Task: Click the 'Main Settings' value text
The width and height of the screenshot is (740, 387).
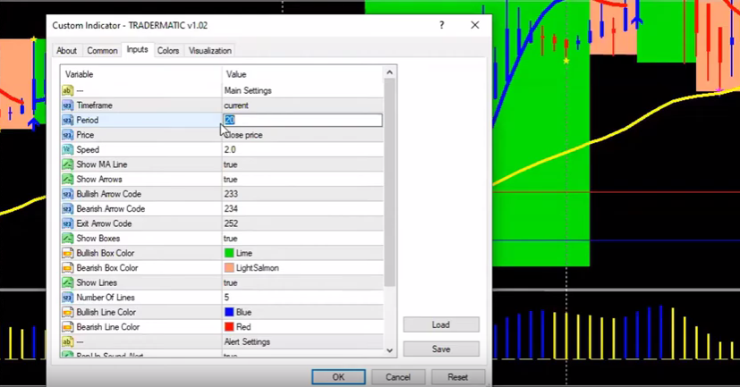Action: (x=248, y=90)
